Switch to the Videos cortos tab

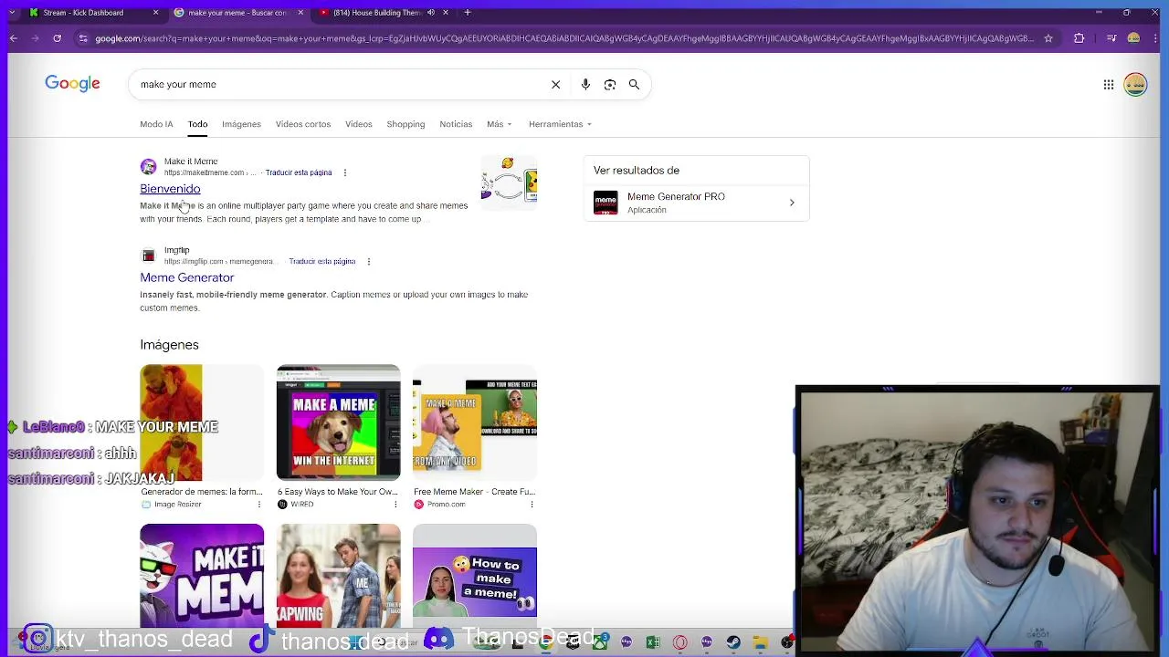click(303, 124)
